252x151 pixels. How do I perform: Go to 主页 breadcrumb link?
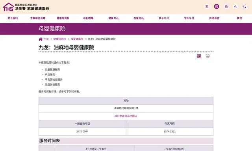point(46,39)
